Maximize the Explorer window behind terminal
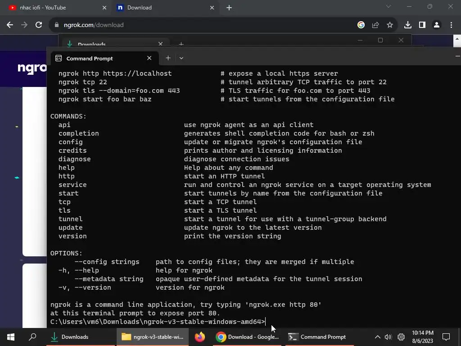461x346 pixels. pos(380,40)
